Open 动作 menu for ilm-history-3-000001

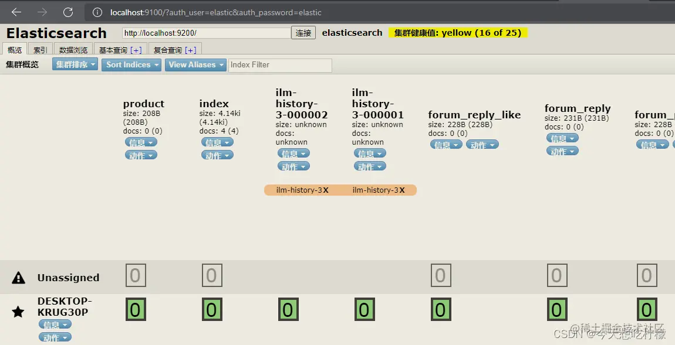pyautogui.click(x=370, y=166)
